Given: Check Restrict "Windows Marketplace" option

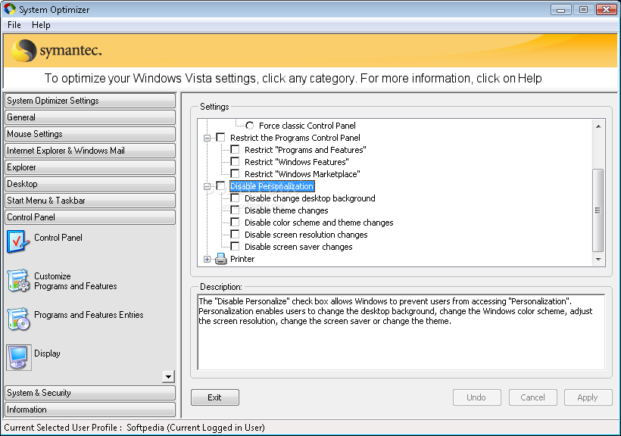Looking at the screenshot, I should pyautogui.click(x=235, y=174).
